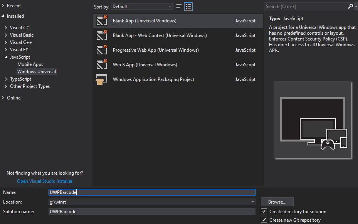The height and width of the screenshot is (224, 358).
Task: Select the Windows Universal category
Action: click(x=37, y=72)
